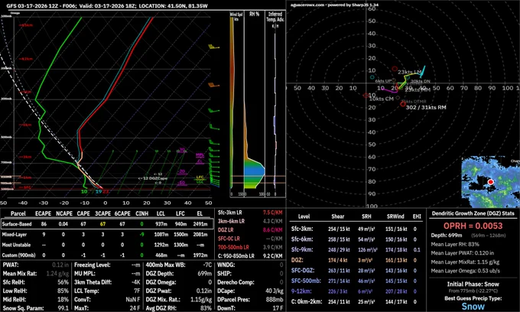Image resolution: width=520 pixels, height=312 pixels.
Task: Click the LFC column header in parcel table
Action: [x=180, y=213]
